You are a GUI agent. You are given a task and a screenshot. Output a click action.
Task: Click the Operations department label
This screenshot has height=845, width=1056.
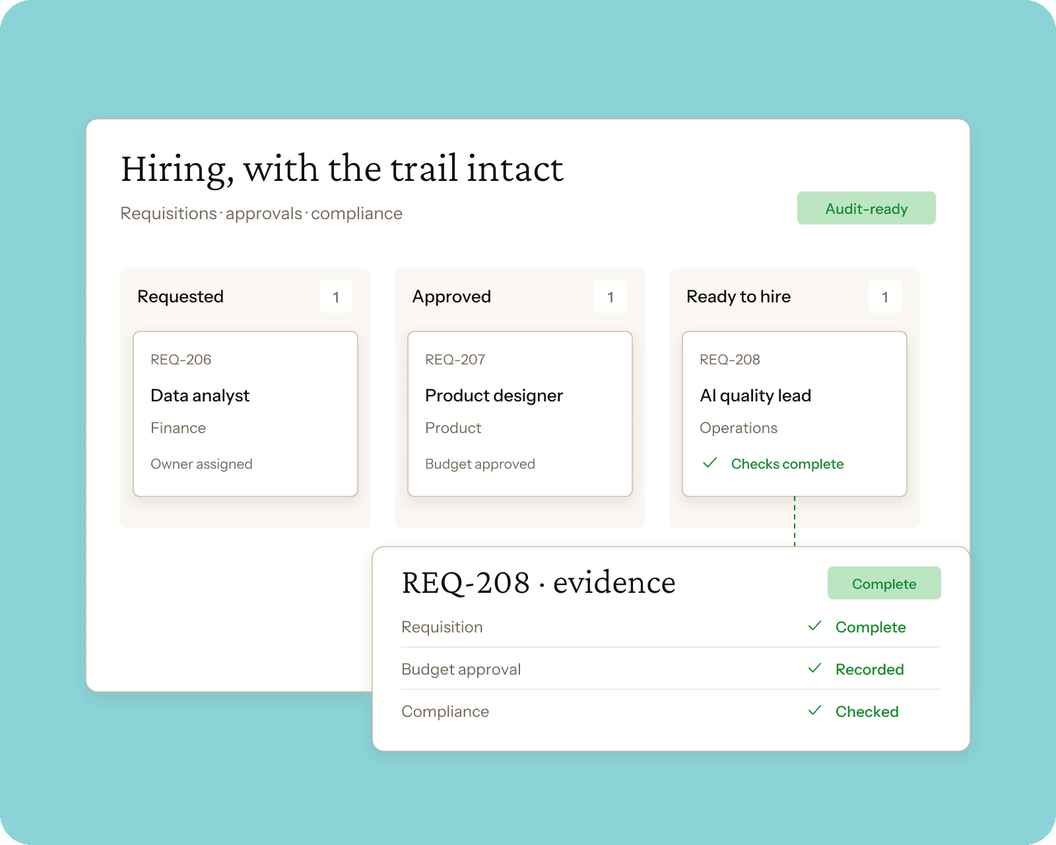click(739, 428)
